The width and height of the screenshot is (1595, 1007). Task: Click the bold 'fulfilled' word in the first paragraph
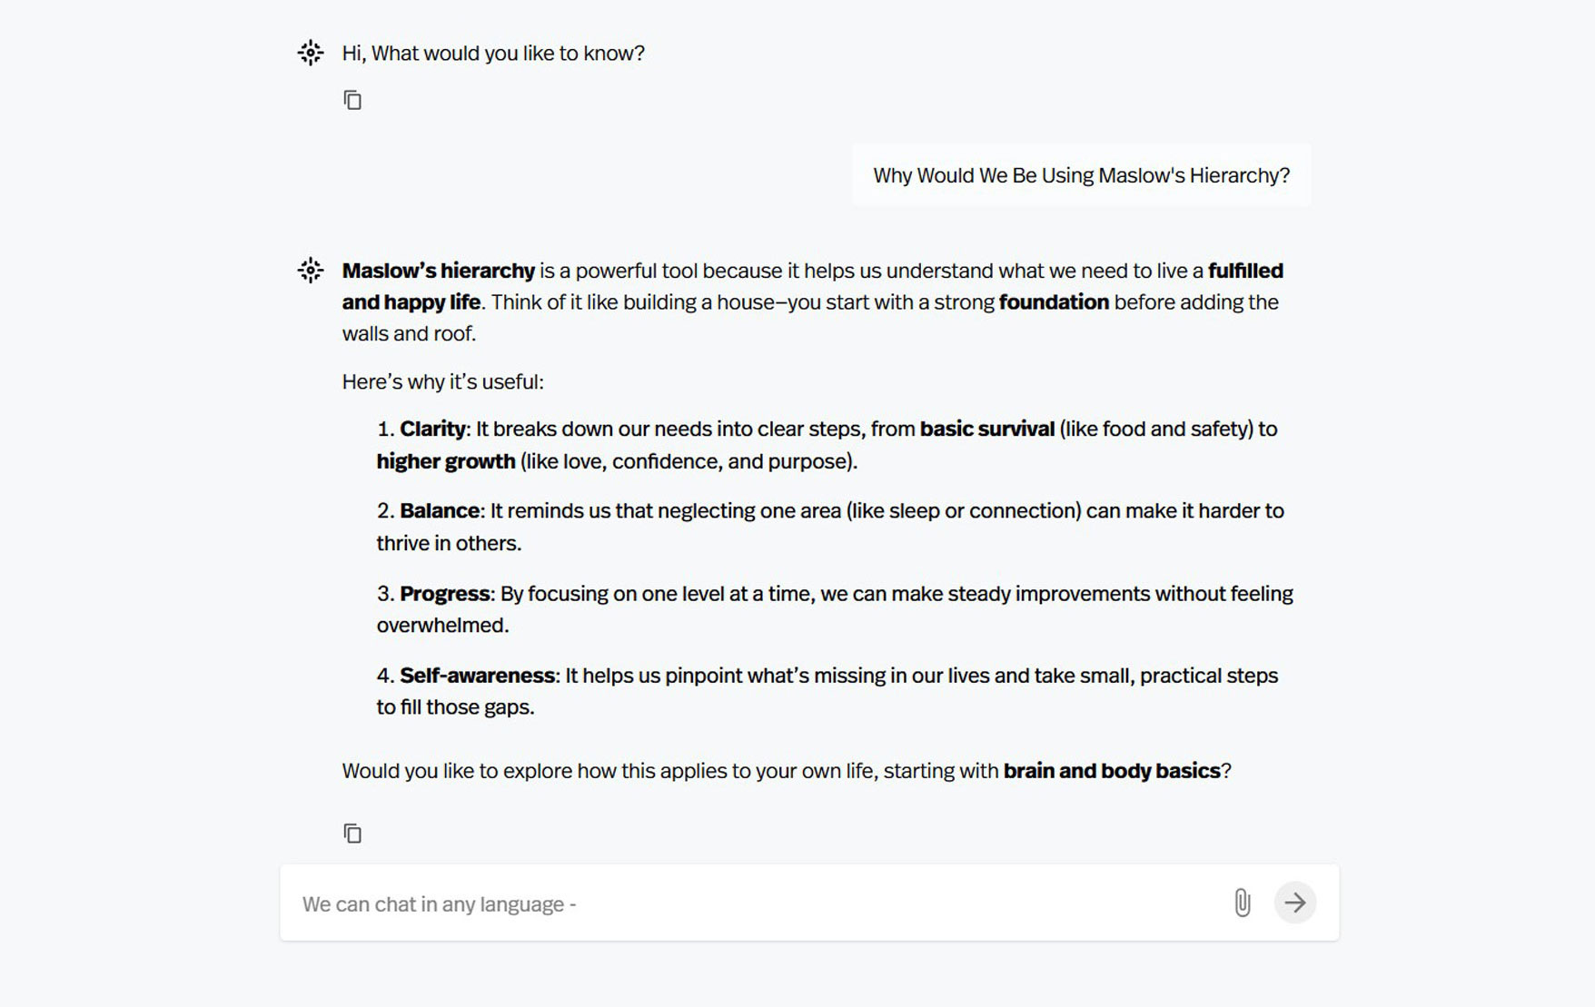pos(1245,271)
